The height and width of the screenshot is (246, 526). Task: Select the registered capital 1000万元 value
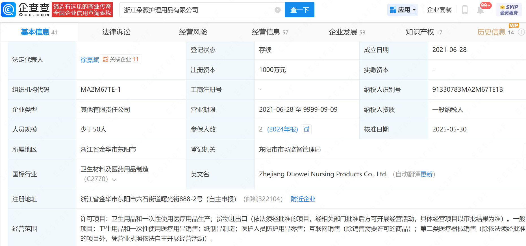point(273,70)
